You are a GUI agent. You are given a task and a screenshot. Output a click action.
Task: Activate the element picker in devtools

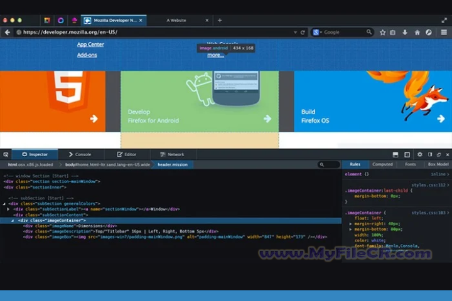pyautogui.click(x=6, y=155)
